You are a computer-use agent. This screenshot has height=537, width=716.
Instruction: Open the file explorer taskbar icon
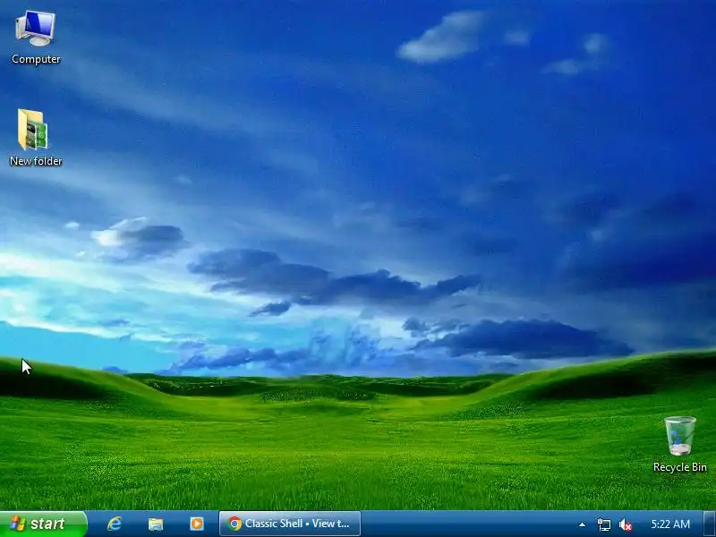156,524
